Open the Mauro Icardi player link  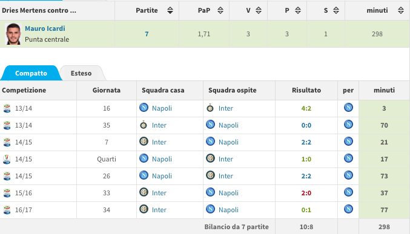click(45, 28)
